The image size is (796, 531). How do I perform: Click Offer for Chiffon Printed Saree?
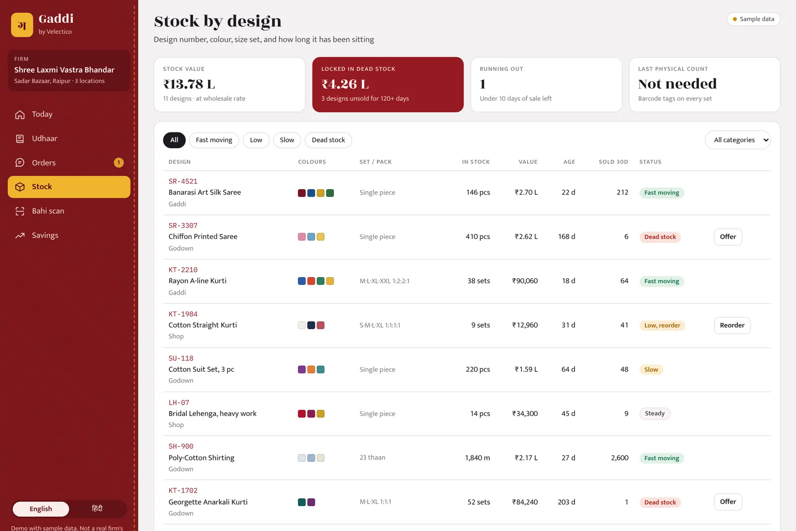[x=728, y=237]
